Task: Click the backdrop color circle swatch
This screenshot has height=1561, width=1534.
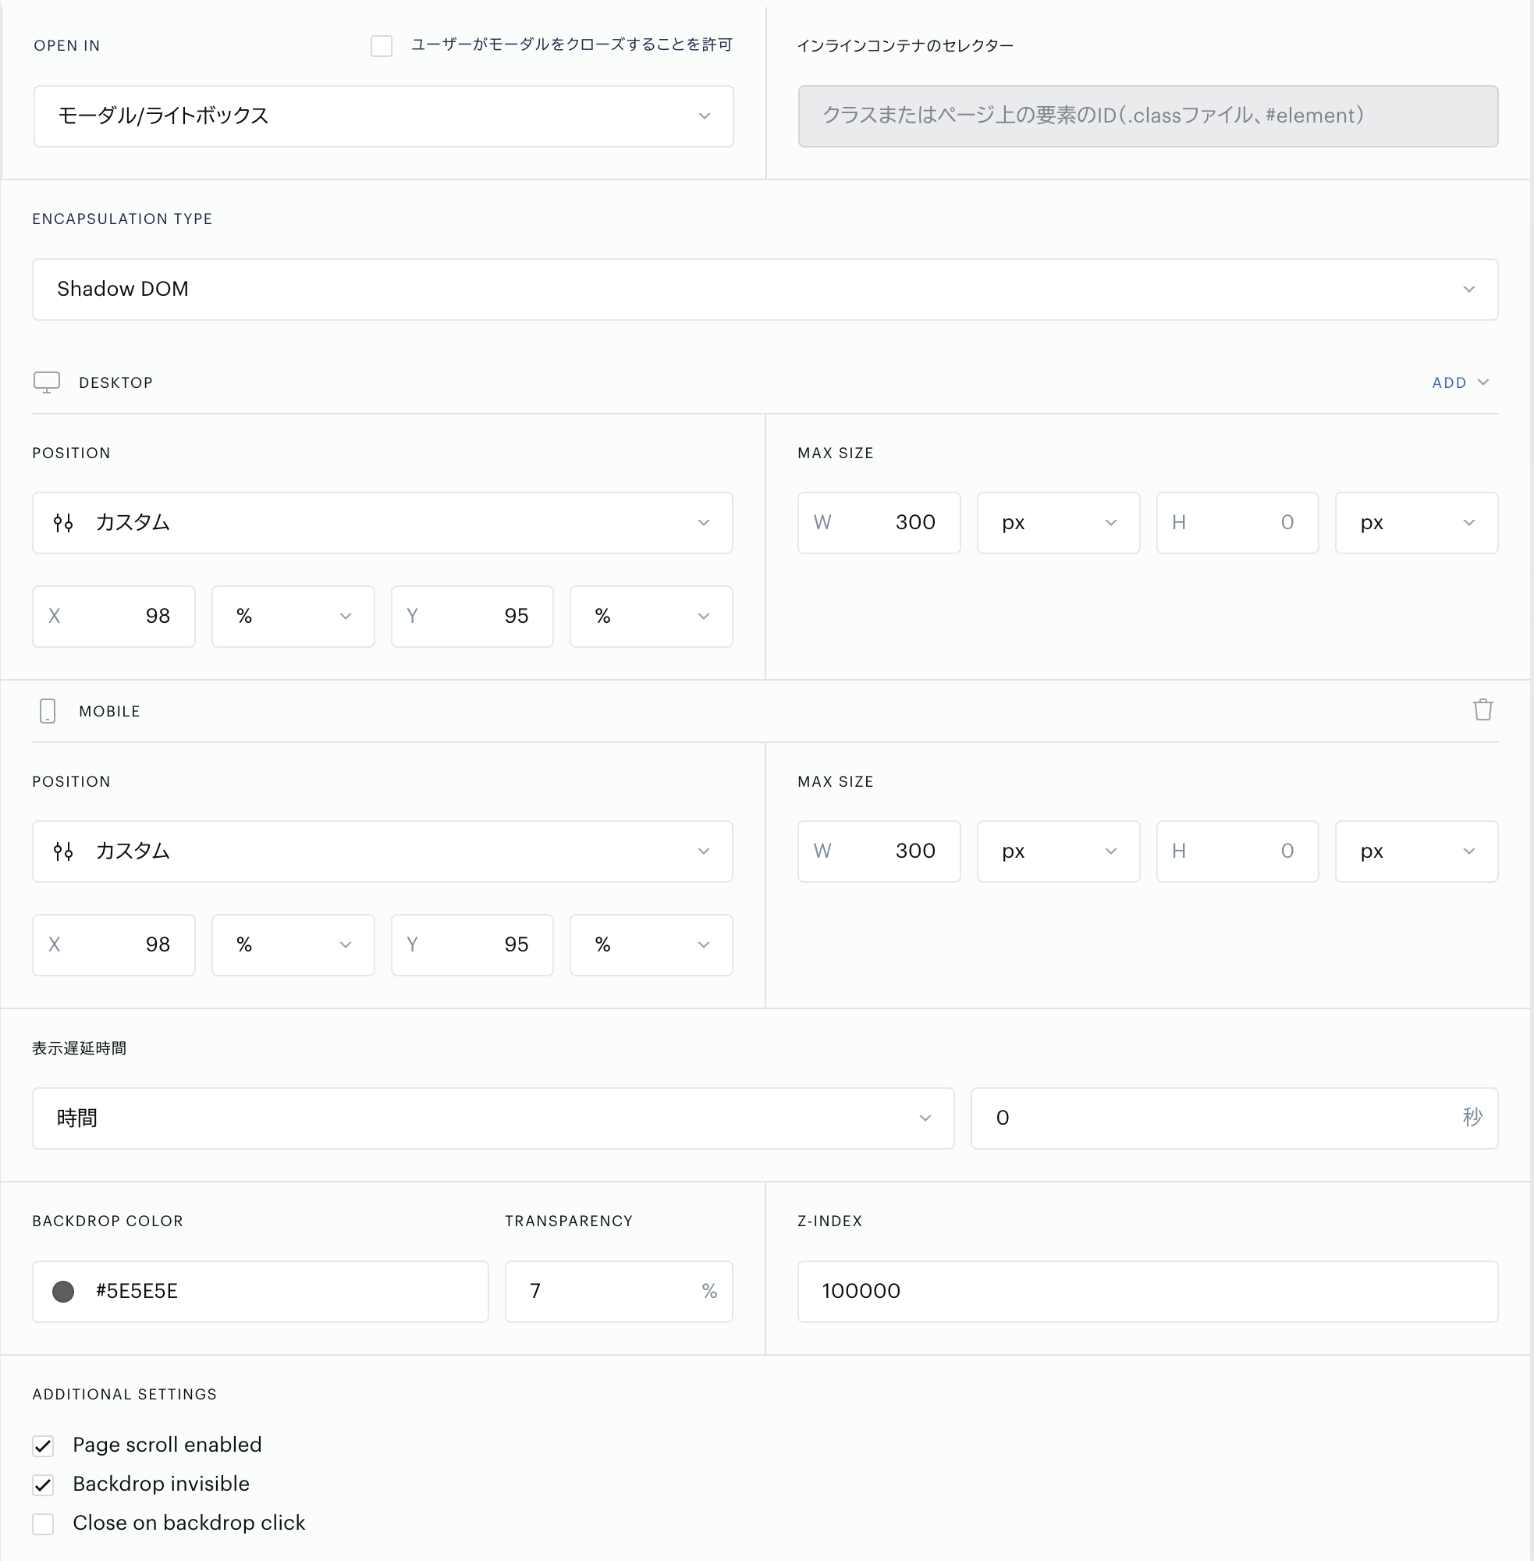Action: (63, 1291)
